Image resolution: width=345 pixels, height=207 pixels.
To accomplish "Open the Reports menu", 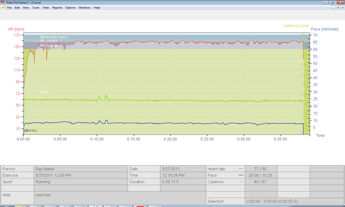I will 57,8.
